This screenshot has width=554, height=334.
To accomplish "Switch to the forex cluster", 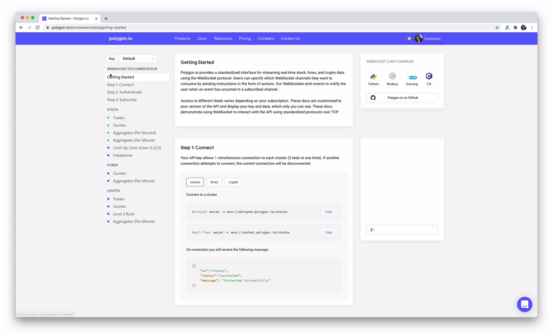I will click(x=214, y=182).
